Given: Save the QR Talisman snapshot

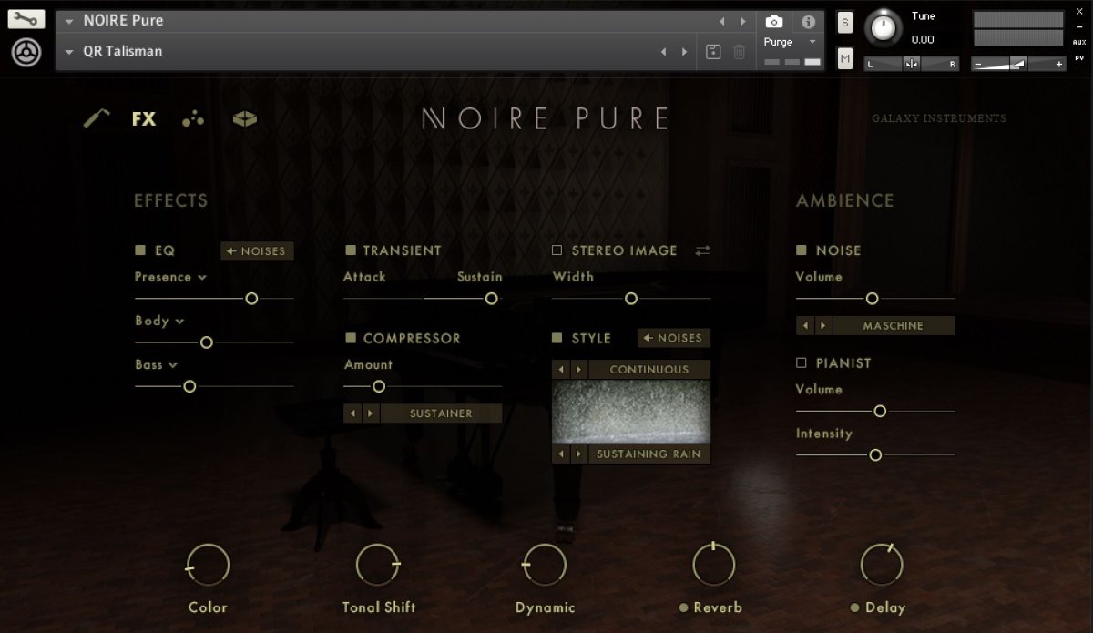Looking at the screenshot, I should [713, 52].
